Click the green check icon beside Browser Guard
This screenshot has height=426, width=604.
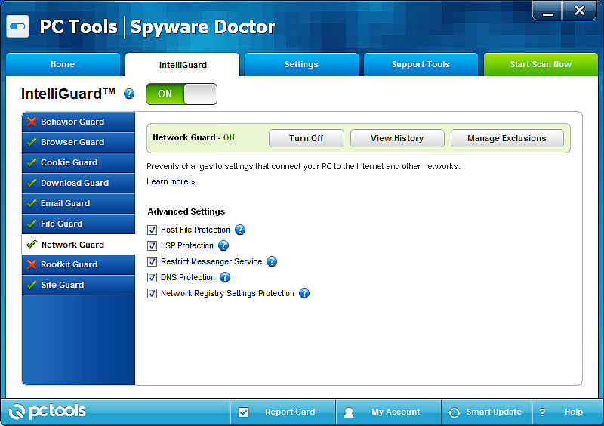click(x=32, y=142)
